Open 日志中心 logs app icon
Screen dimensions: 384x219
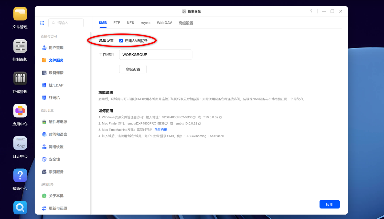tap(20, 143)
